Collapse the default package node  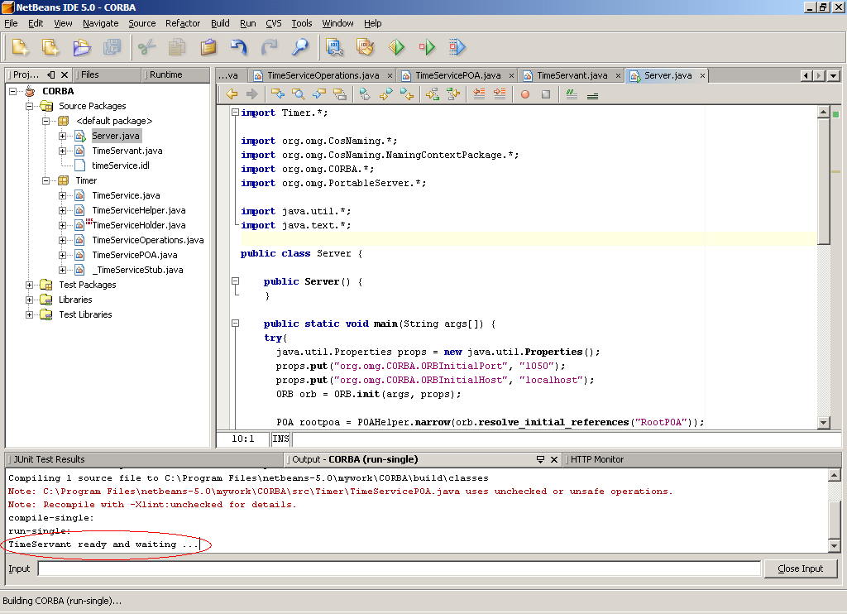click(46, 121)
